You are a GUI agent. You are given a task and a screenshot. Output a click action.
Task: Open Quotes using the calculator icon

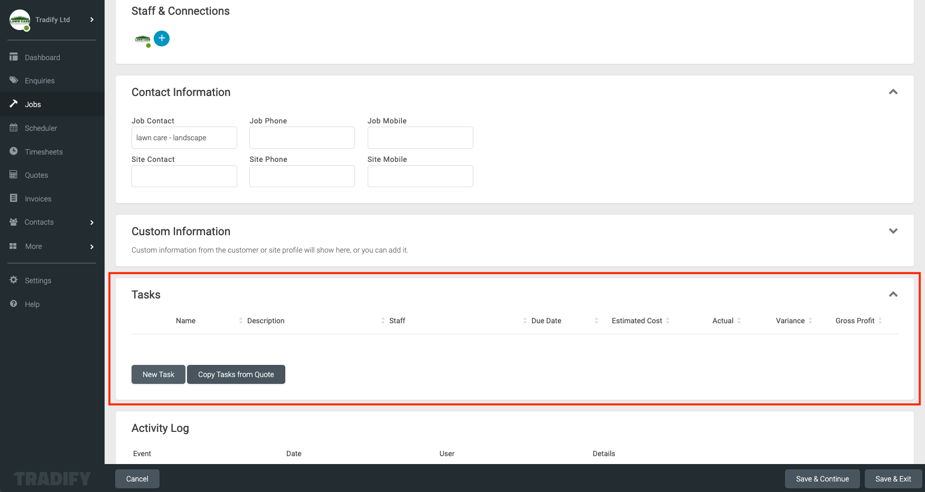pos(13,175)
